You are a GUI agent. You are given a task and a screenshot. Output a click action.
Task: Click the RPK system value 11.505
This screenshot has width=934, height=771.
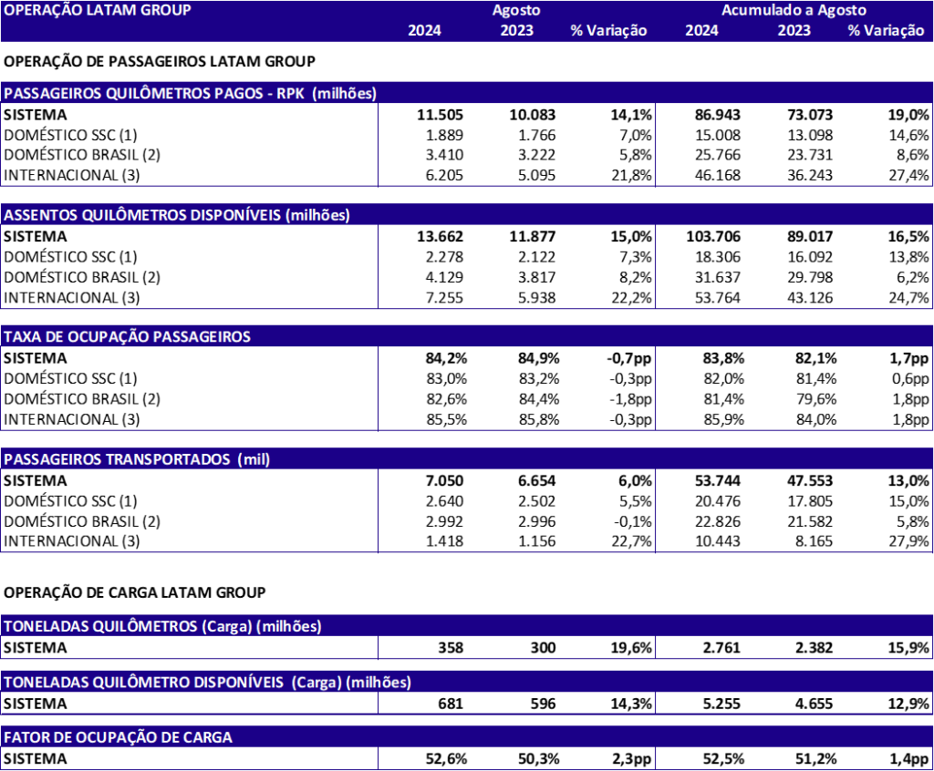[440, 115]
